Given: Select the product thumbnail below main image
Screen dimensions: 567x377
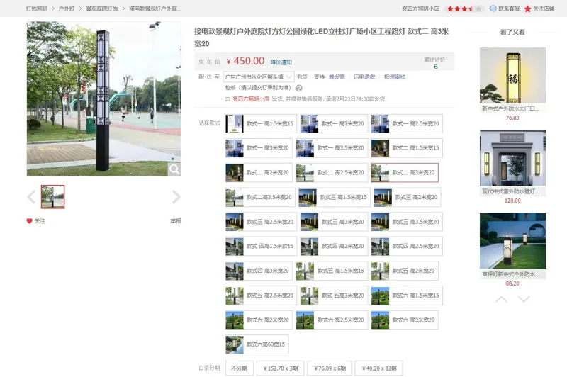Looking at the screenshot, I should [x=52, y=196].
